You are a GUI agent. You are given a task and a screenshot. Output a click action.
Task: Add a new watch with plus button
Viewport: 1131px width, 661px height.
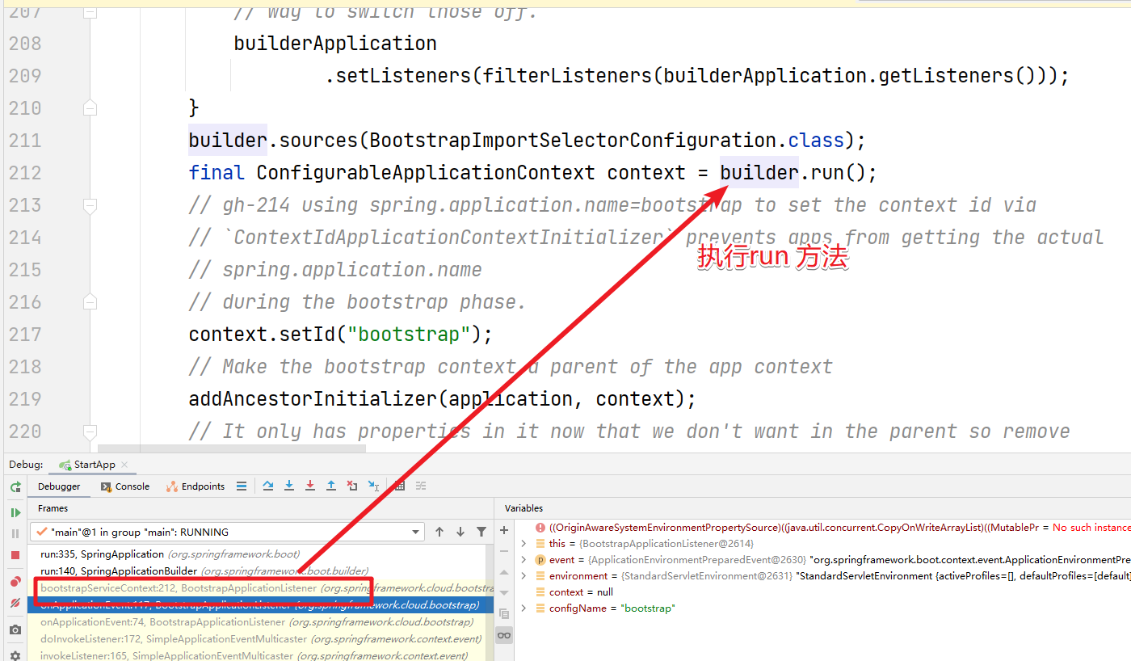pos(504,531)
